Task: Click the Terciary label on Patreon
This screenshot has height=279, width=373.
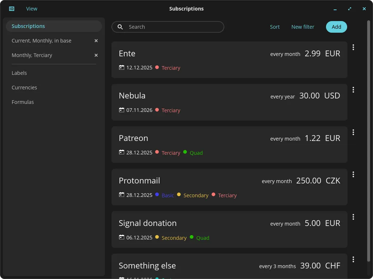Action: pyautogui.click(x=171, y=153)
